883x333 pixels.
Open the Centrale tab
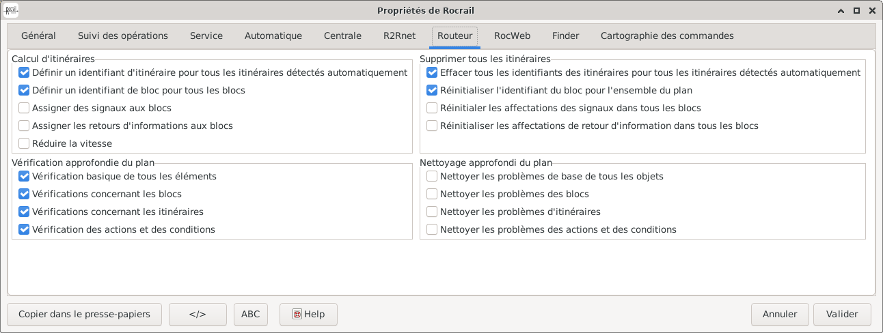(342, 36)
